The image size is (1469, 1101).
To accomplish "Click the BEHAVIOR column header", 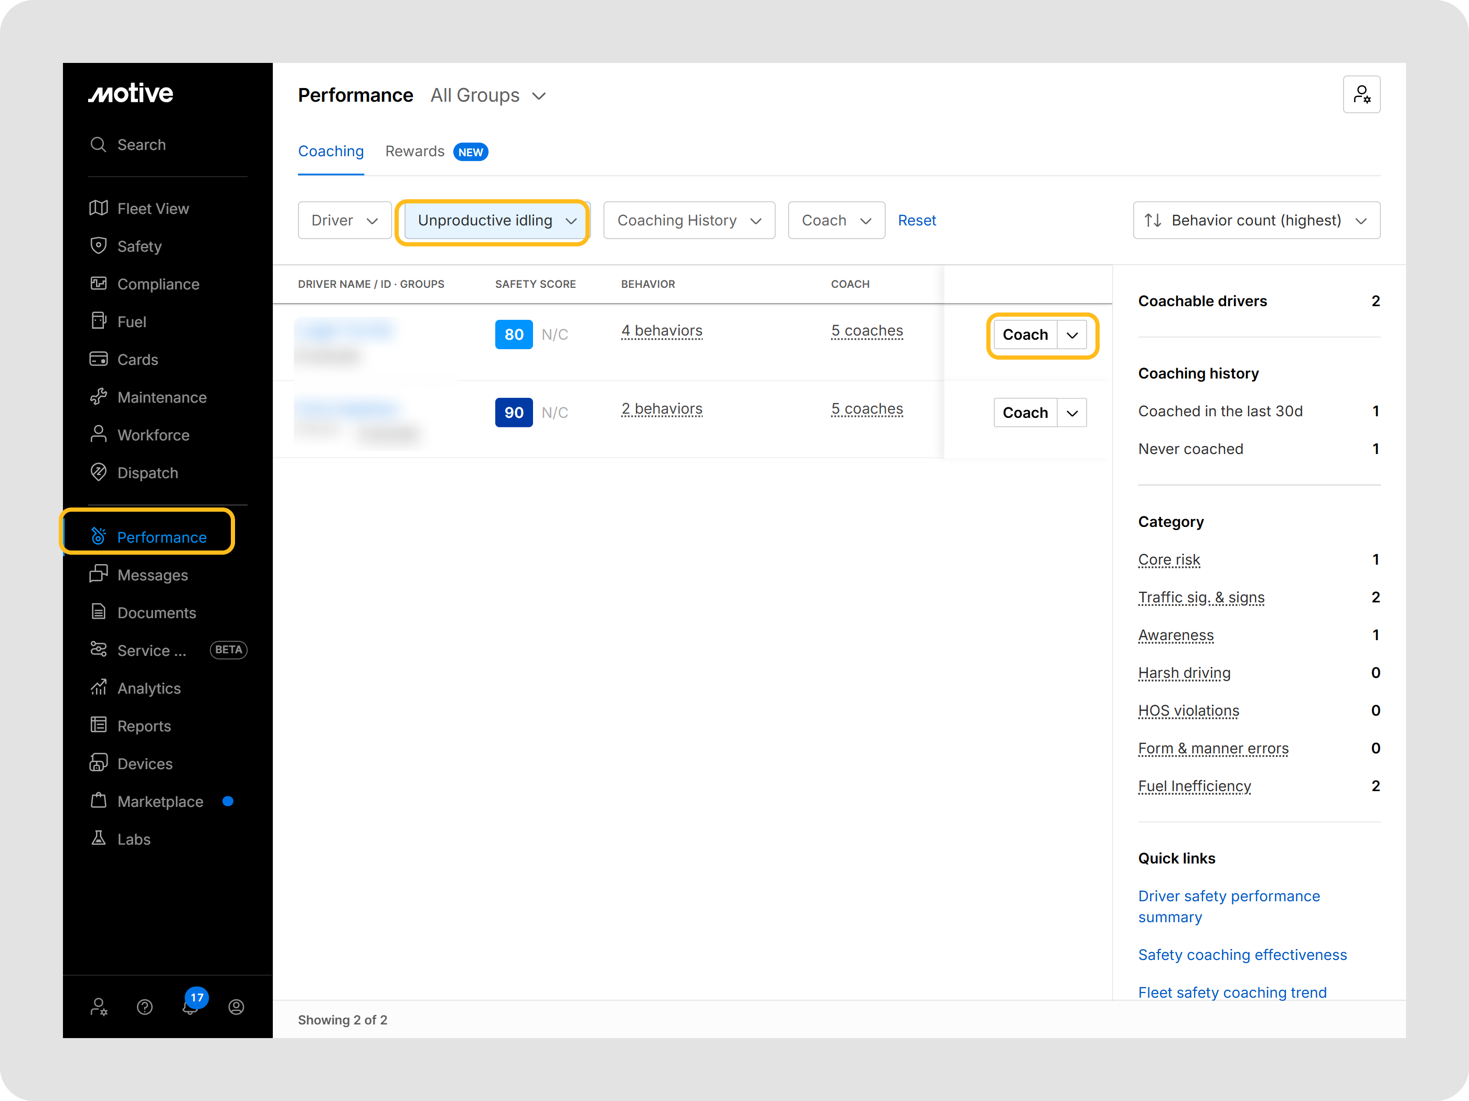I will click(x=647, y=284).
